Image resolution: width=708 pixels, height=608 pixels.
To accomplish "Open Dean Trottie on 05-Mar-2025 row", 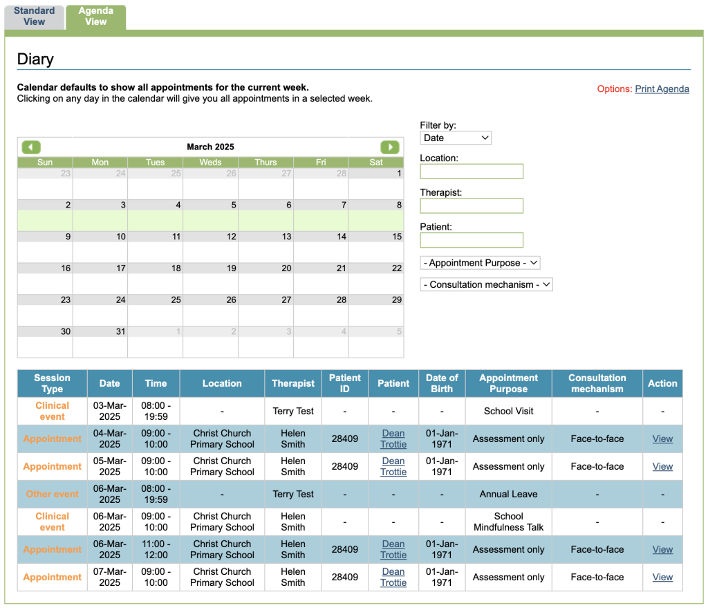I will coord(393,466).
